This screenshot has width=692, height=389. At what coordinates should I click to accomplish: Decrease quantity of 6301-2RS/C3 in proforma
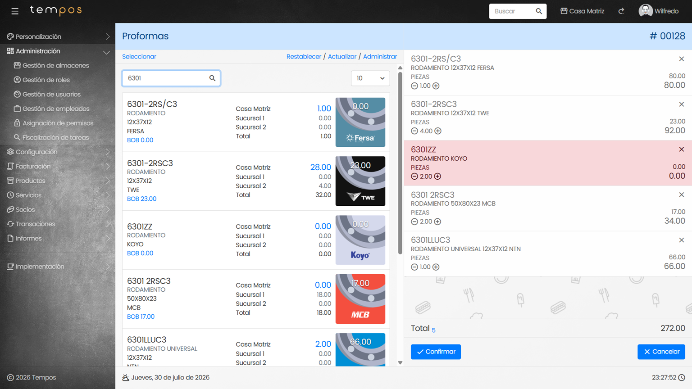[x=414, y=86]
